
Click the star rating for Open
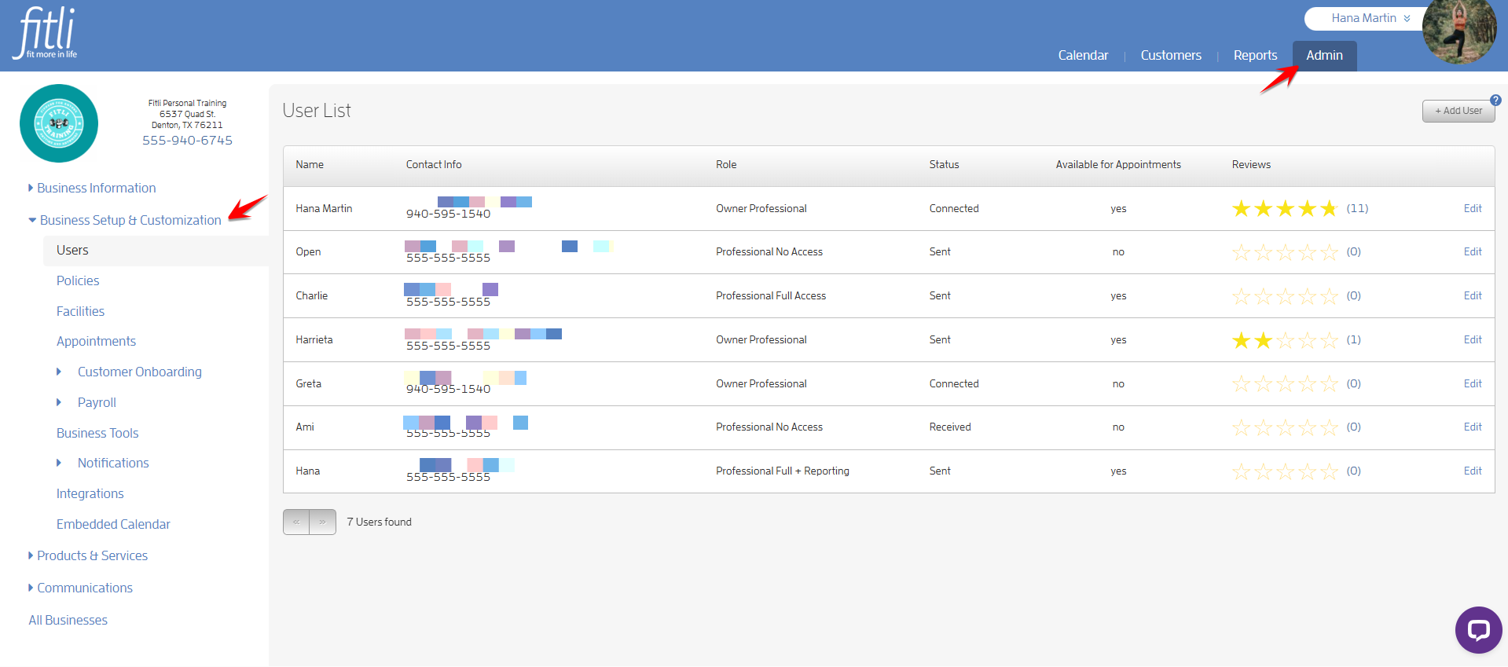(x=1285, y=252)
